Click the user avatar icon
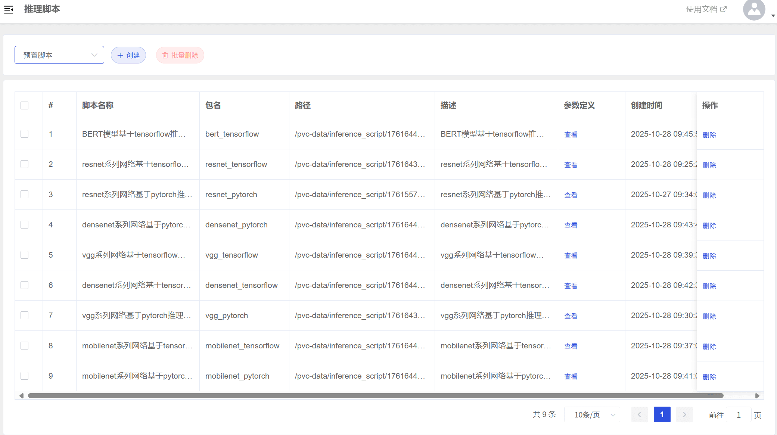 (x=754, y=10)
